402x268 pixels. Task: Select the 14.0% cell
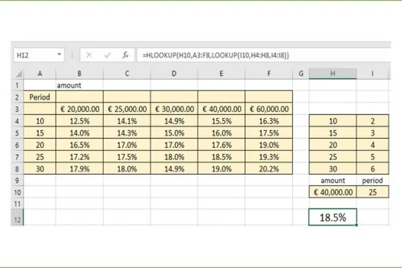coord(80,133)
